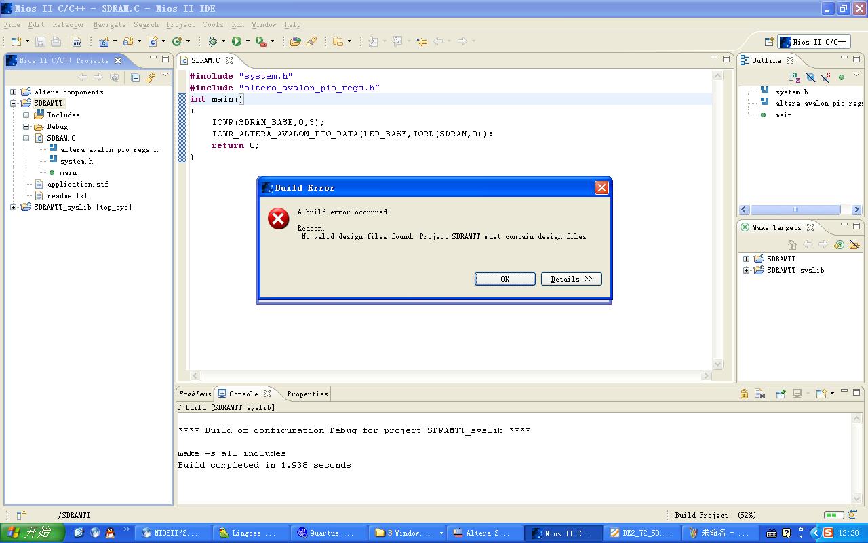Select main function in Outline panel
This screenshot has width=868, height=543.
point(783,115)
